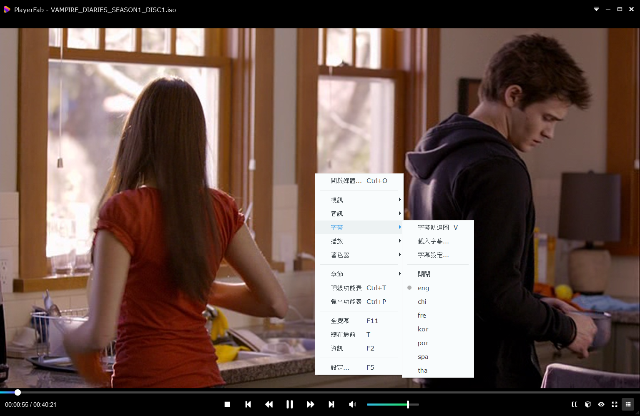Screen dimensions: 640x416
Task: Select the spa subtitle track
Action: coord(438,357)
